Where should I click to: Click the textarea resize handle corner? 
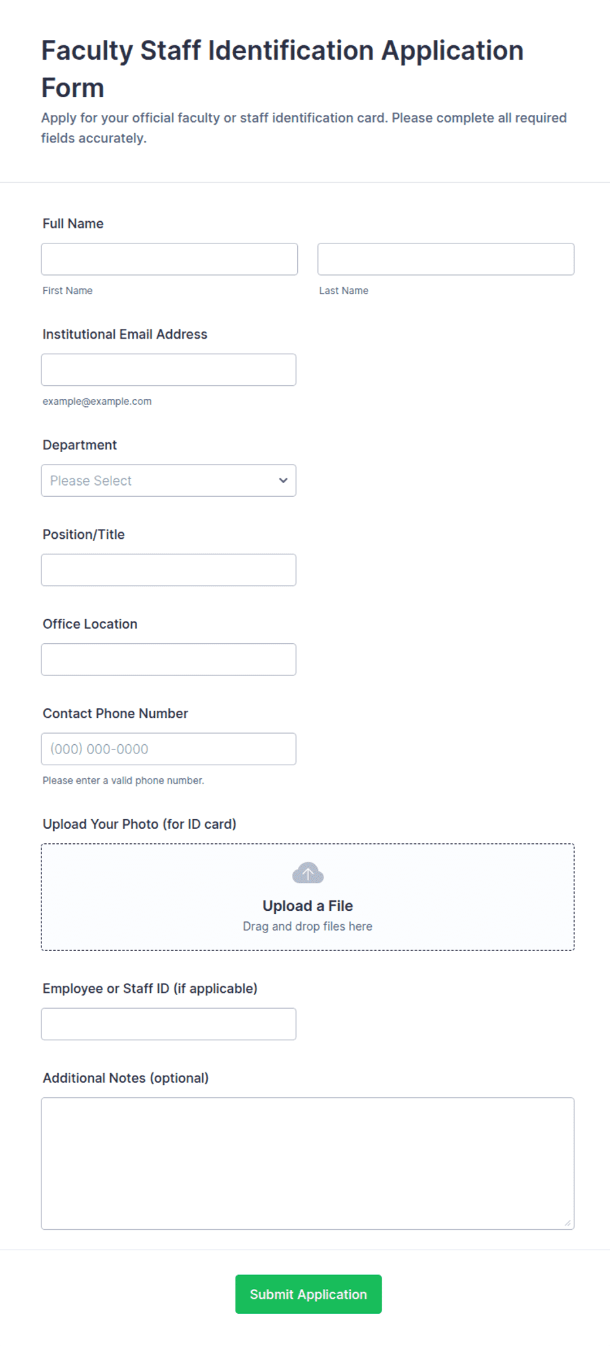pyautogui.click(x=567, y=1223)
